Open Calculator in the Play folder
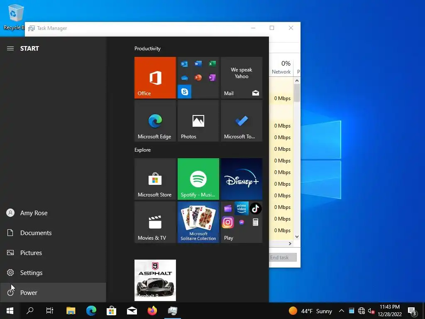Image resolution: width=425 pixels, height=319 pixels. point(255,223)
